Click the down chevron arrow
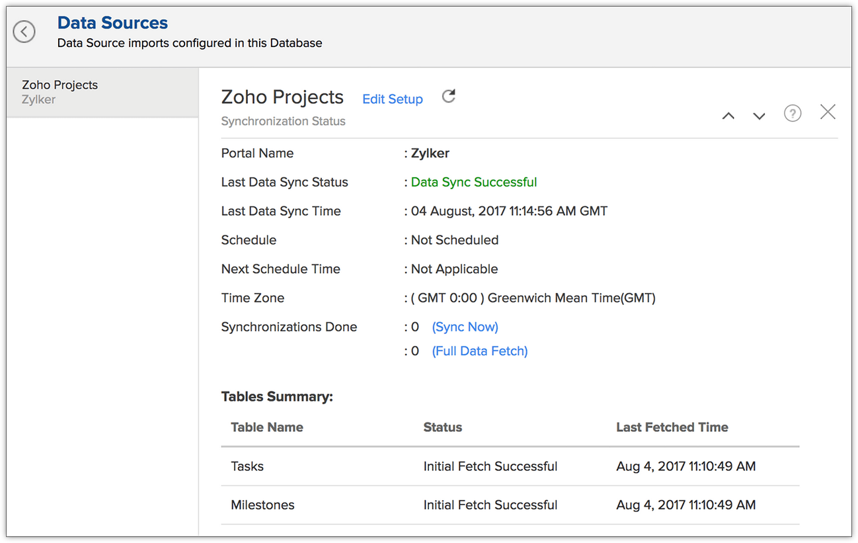The height and width of the screenshot is (543, 858). click(759, 116)
